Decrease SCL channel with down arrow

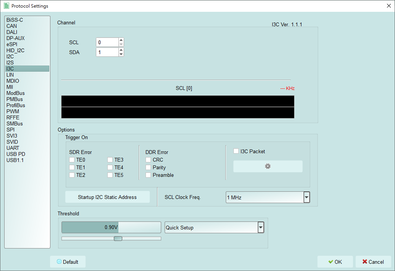(121, 45)
